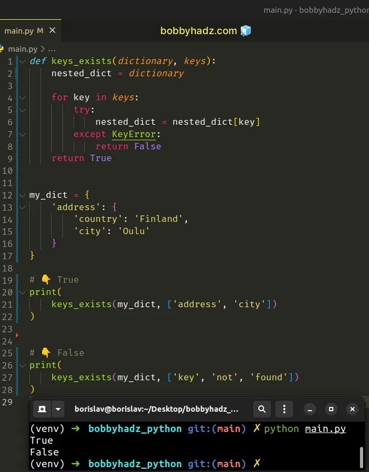
Task: Collapse the try block on line 5
Action: (x=22, y=110)
